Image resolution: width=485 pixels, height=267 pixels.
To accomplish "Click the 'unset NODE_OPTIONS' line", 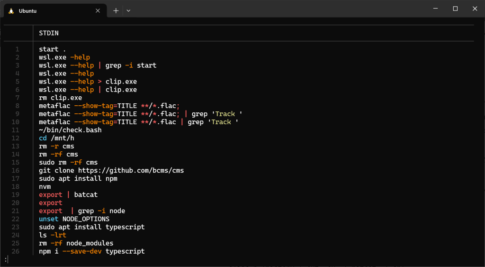I will 74,219.
